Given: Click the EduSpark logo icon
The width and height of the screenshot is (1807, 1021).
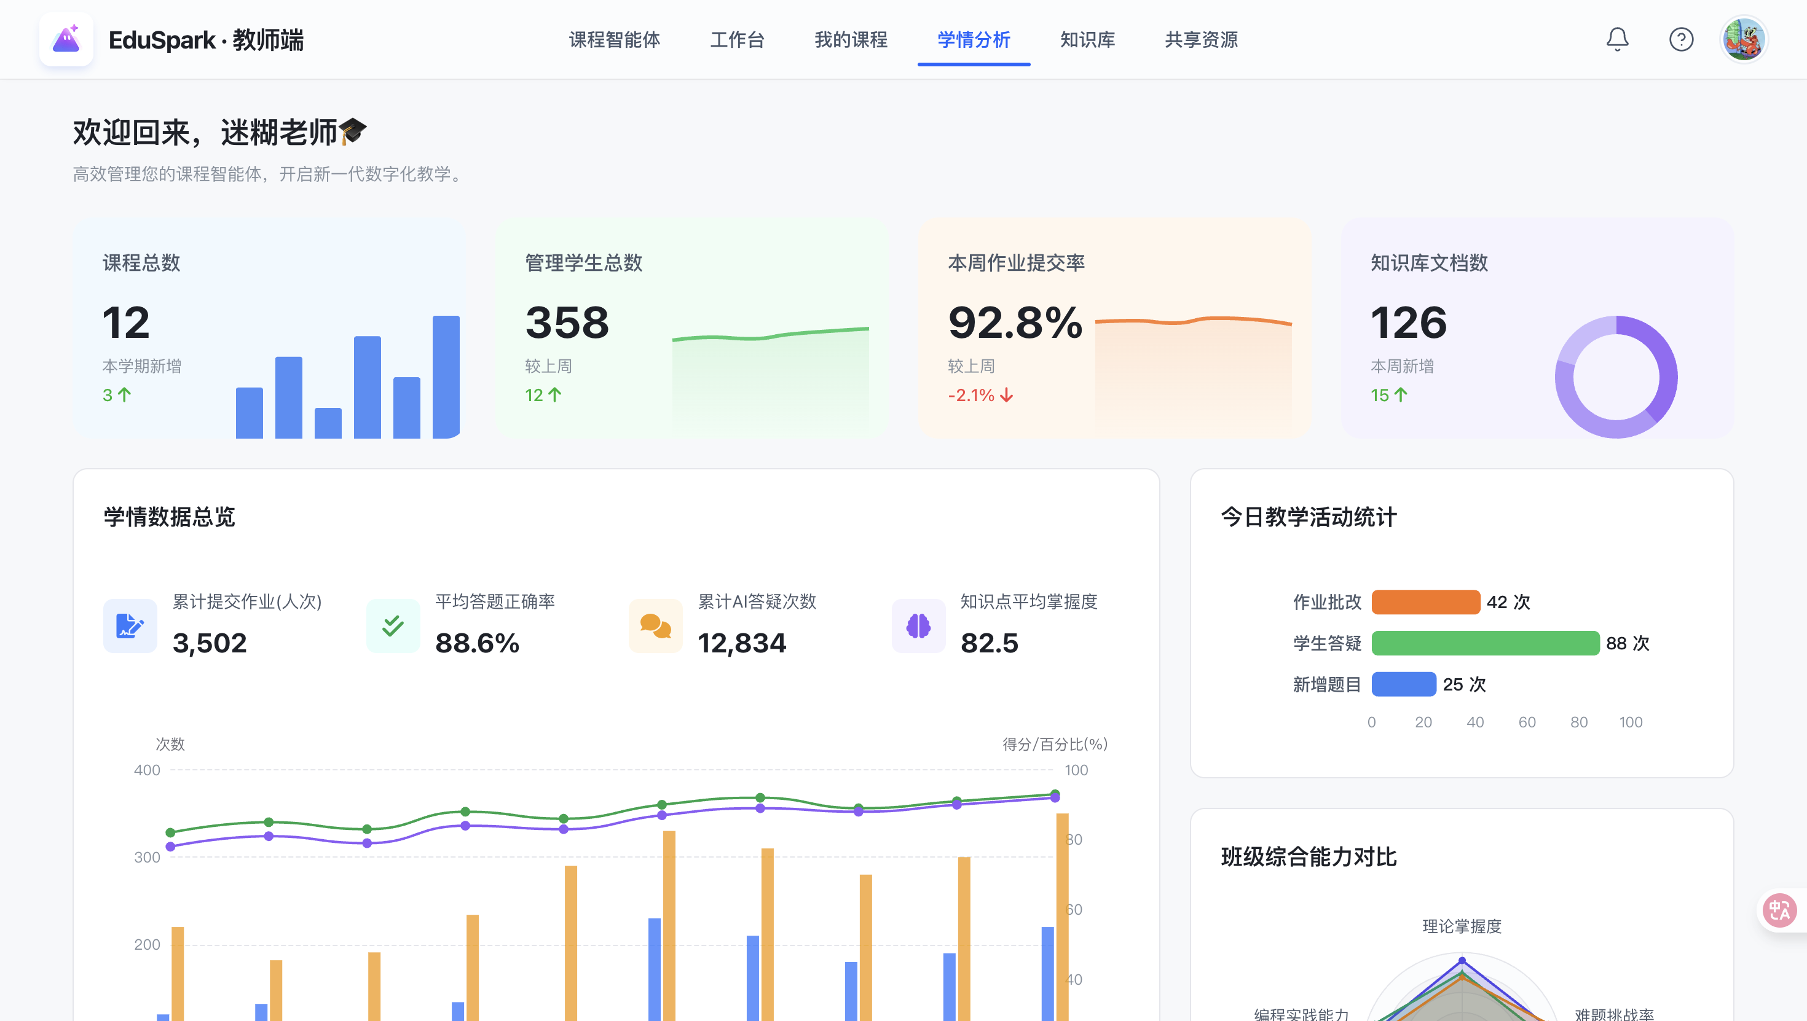Looking at the screenshot, I should pyautogui.click(x=66, y=39).
